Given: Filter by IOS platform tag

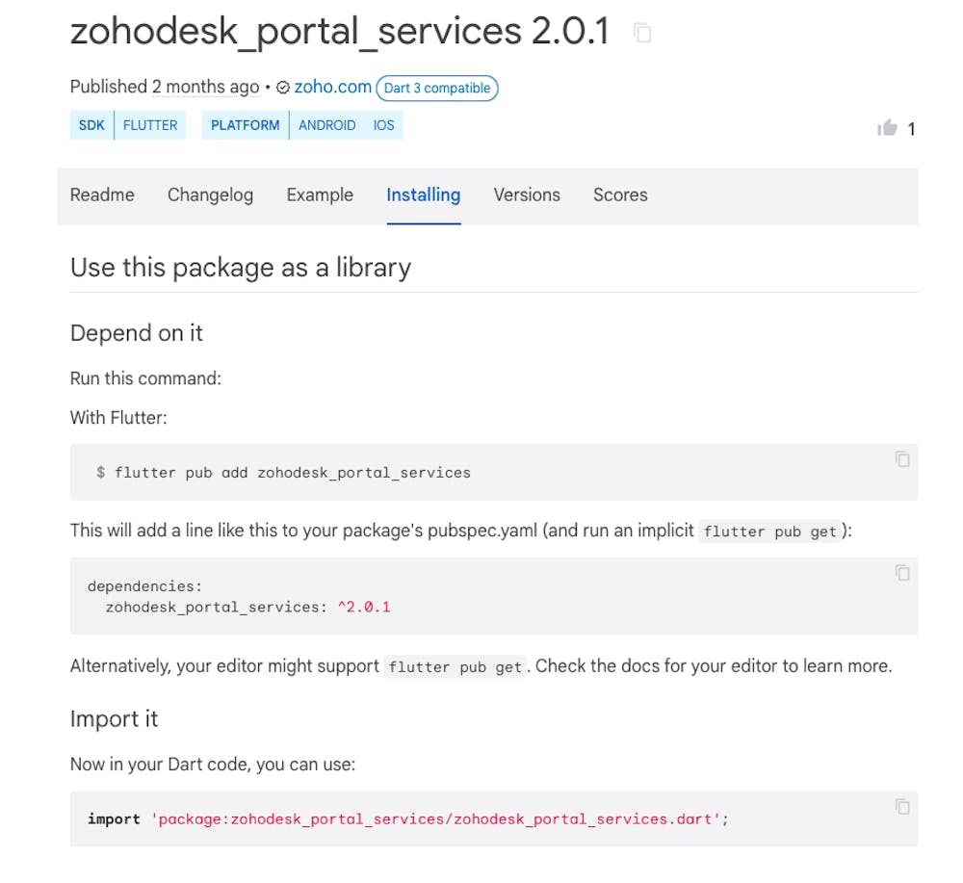Looking at the screenshot, I should [383, 125].
